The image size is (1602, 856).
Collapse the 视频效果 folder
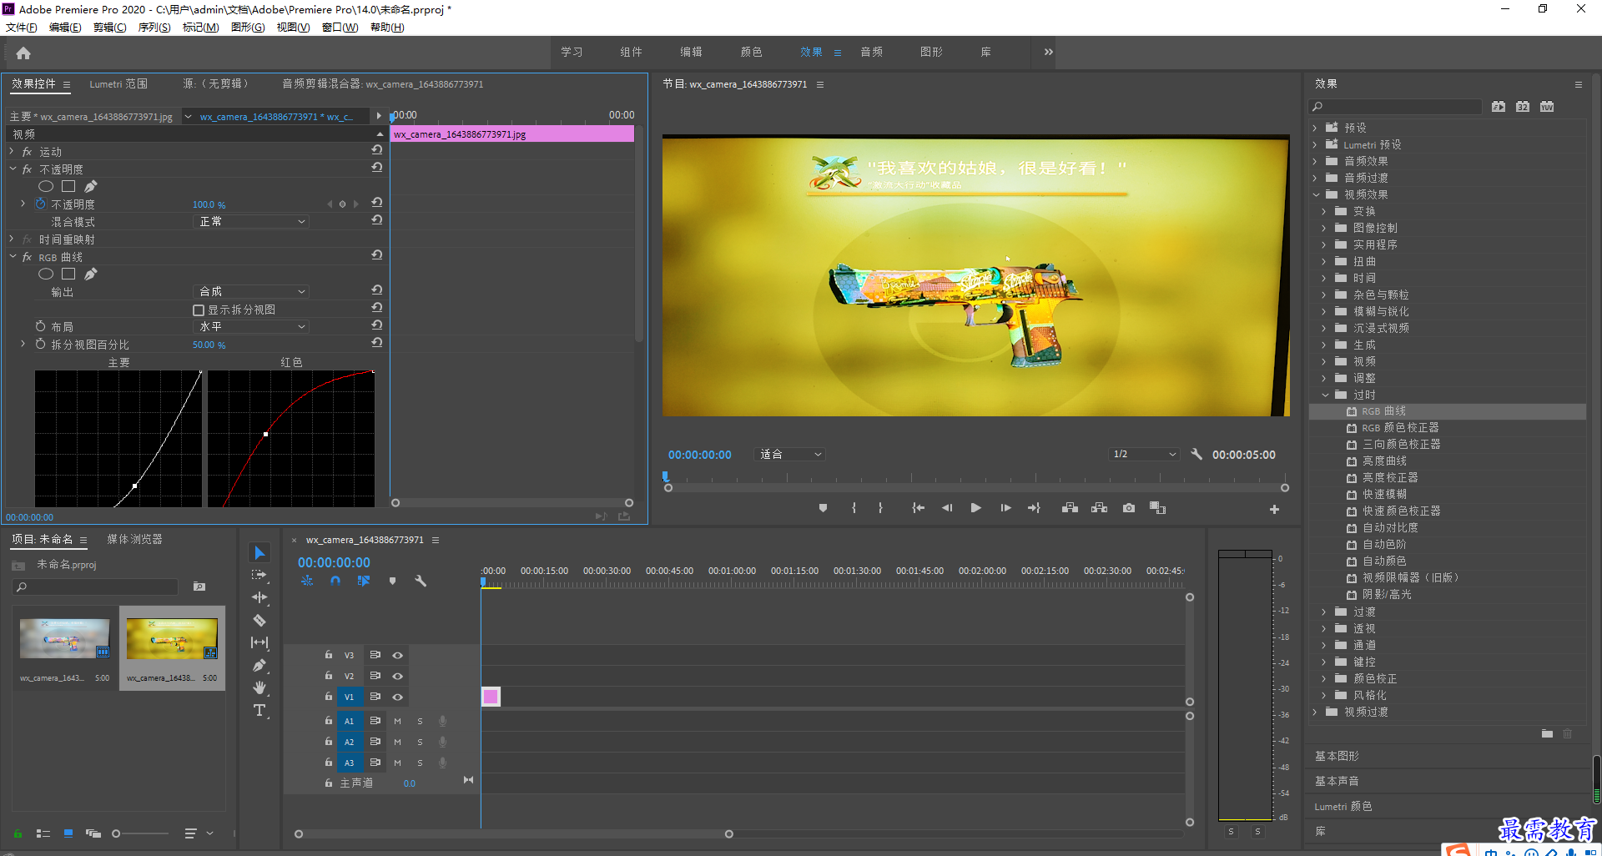pos(1316,194)
